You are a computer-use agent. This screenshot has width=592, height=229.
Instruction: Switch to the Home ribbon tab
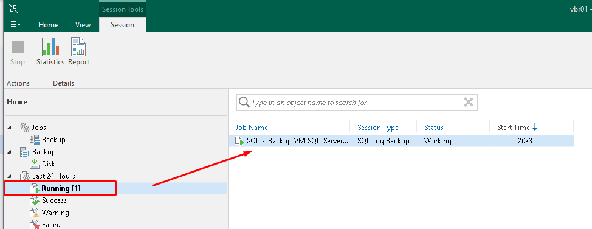(x=49, y=25)
